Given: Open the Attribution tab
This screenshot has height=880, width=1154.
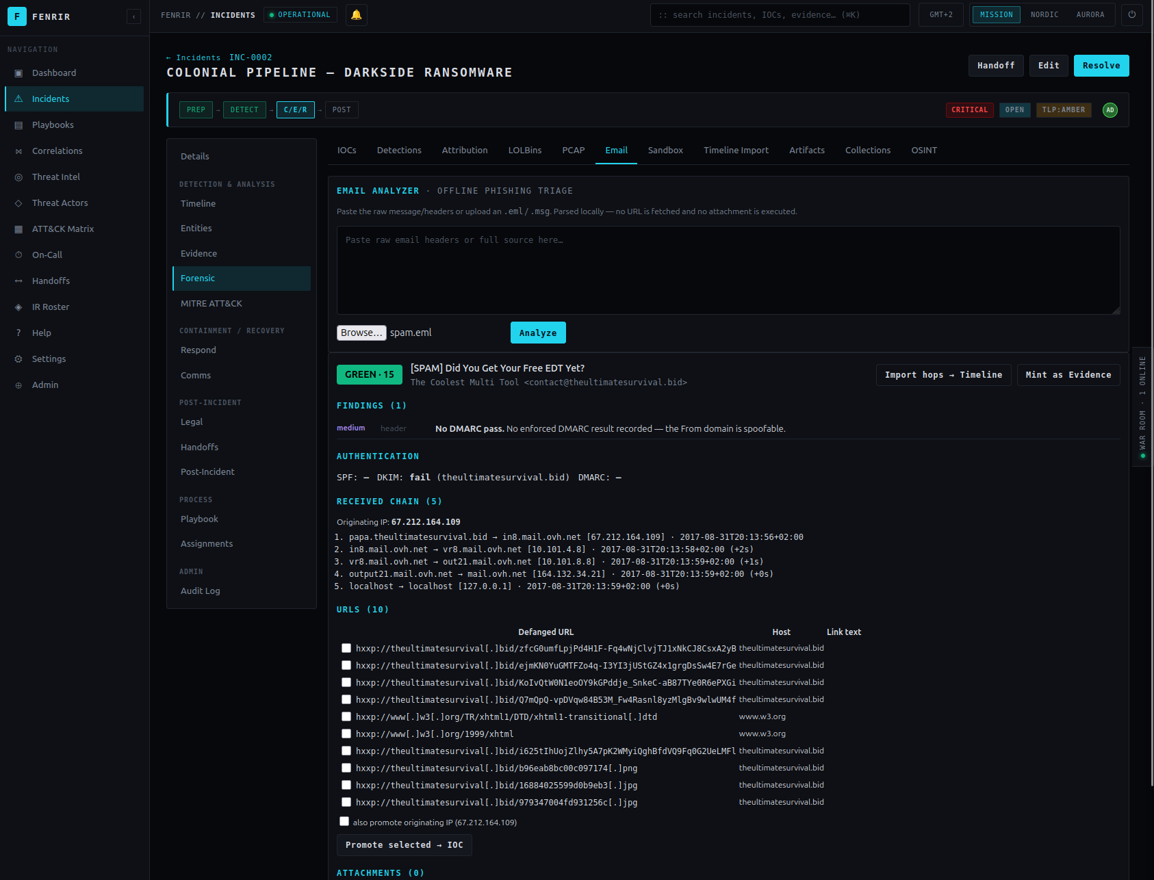Looking at the screenshot, I should coord(465,151).
